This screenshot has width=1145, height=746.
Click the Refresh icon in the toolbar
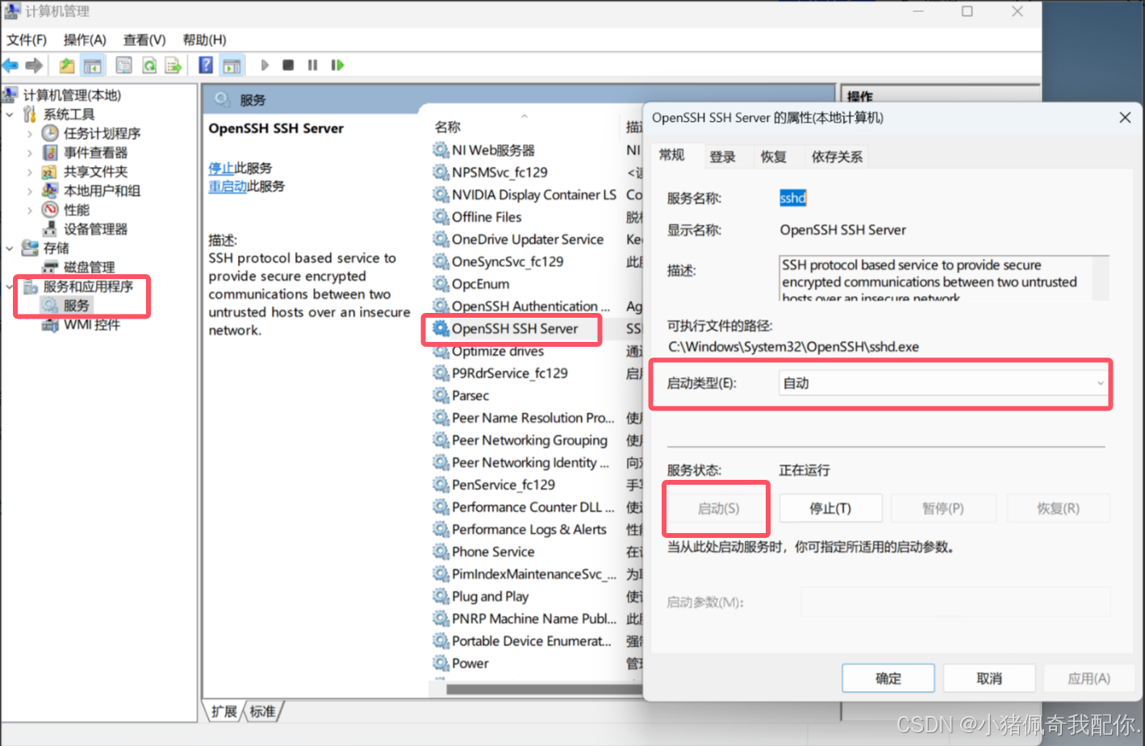click(149, 65)
